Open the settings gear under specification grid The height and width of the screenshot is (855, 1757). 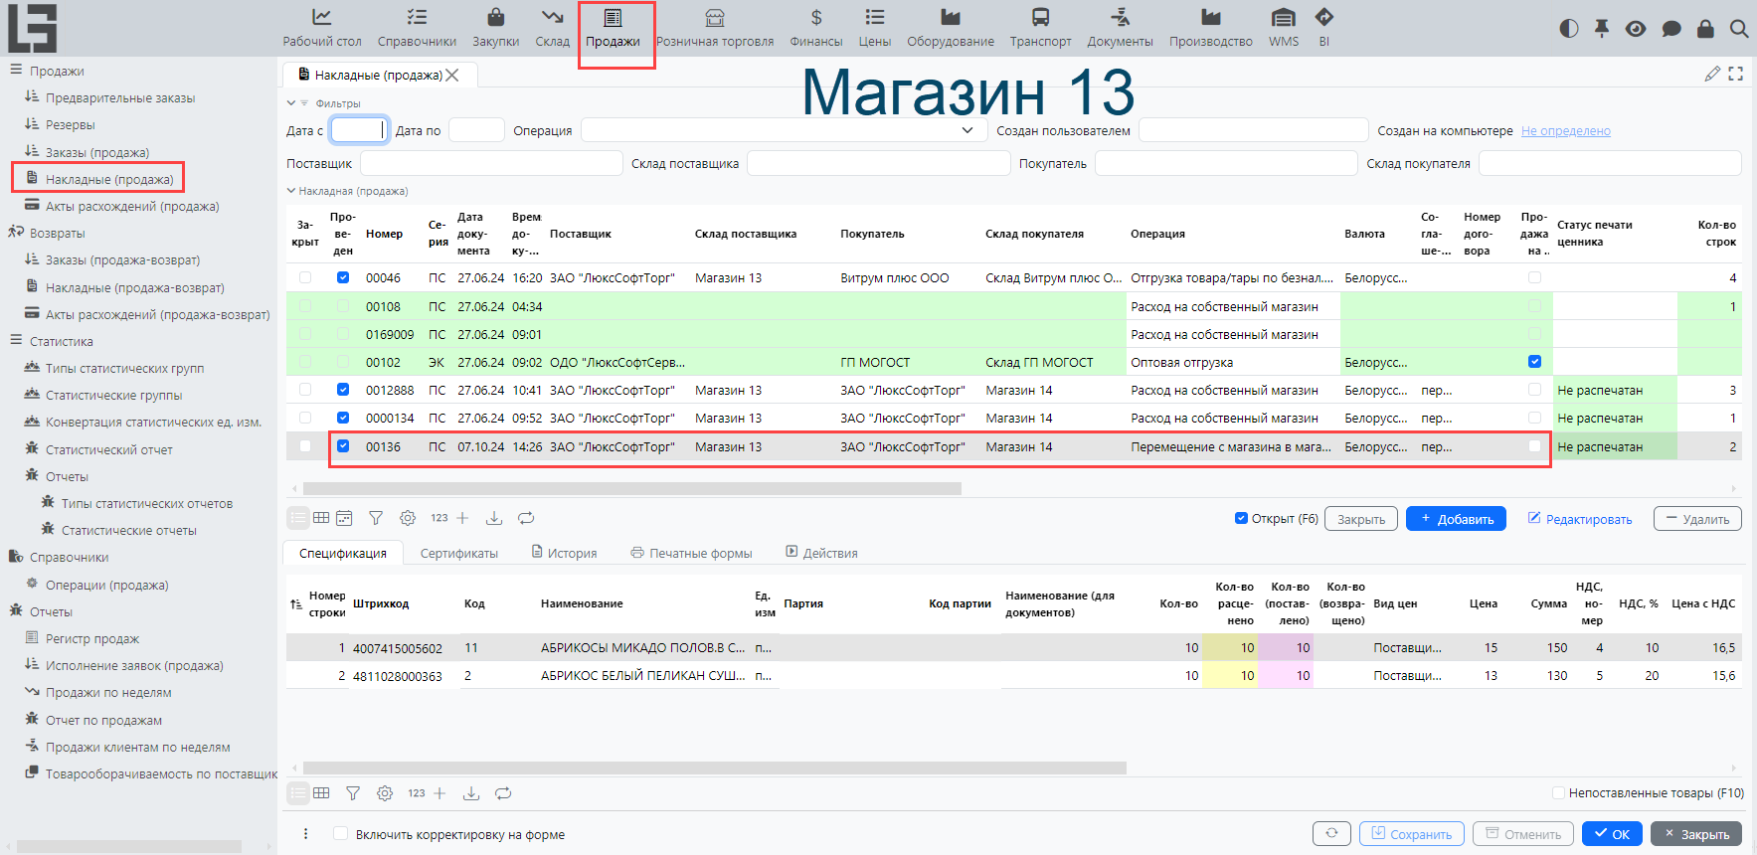(x=385, y=793)
